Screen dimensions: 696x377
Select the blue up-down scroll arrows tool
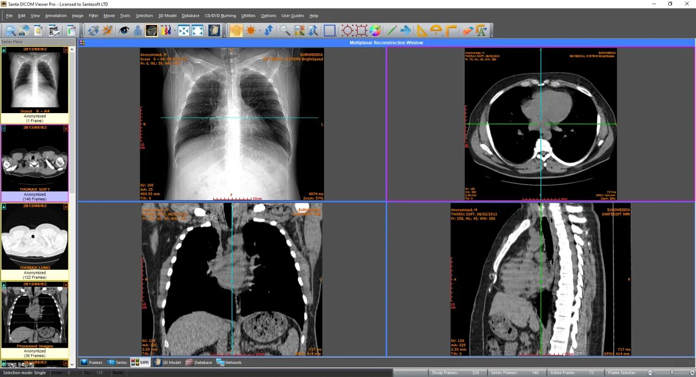pos(269,30)
